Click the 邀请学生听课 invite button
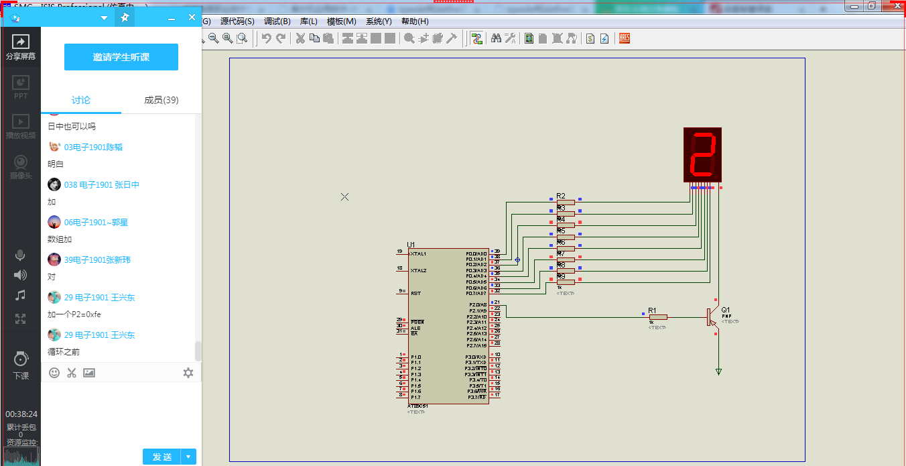The height and width of the screenshot is (466, 906). tap(121, 57)
